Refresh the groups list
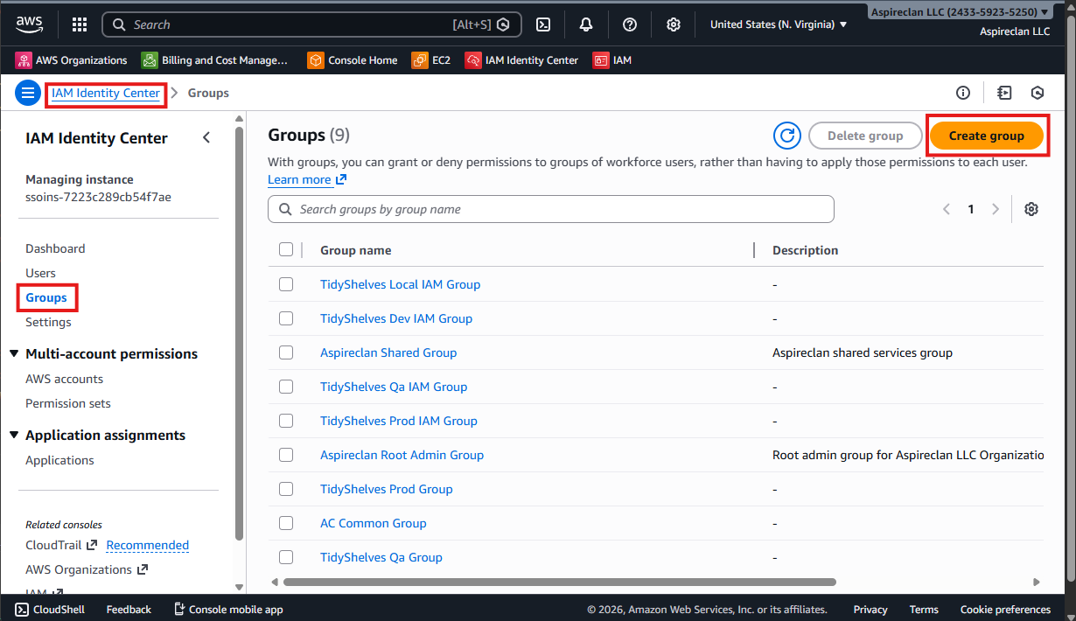1076x621 pixels. click(787, 136)
